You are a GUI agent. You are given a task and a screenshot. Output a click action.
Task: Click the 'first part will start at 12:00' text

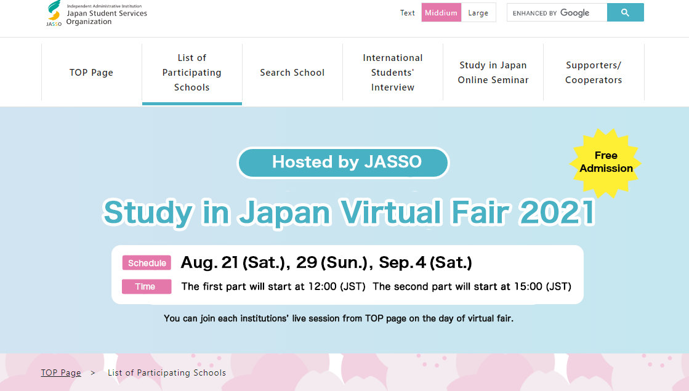pyautogui.click(x=273, y=286)
